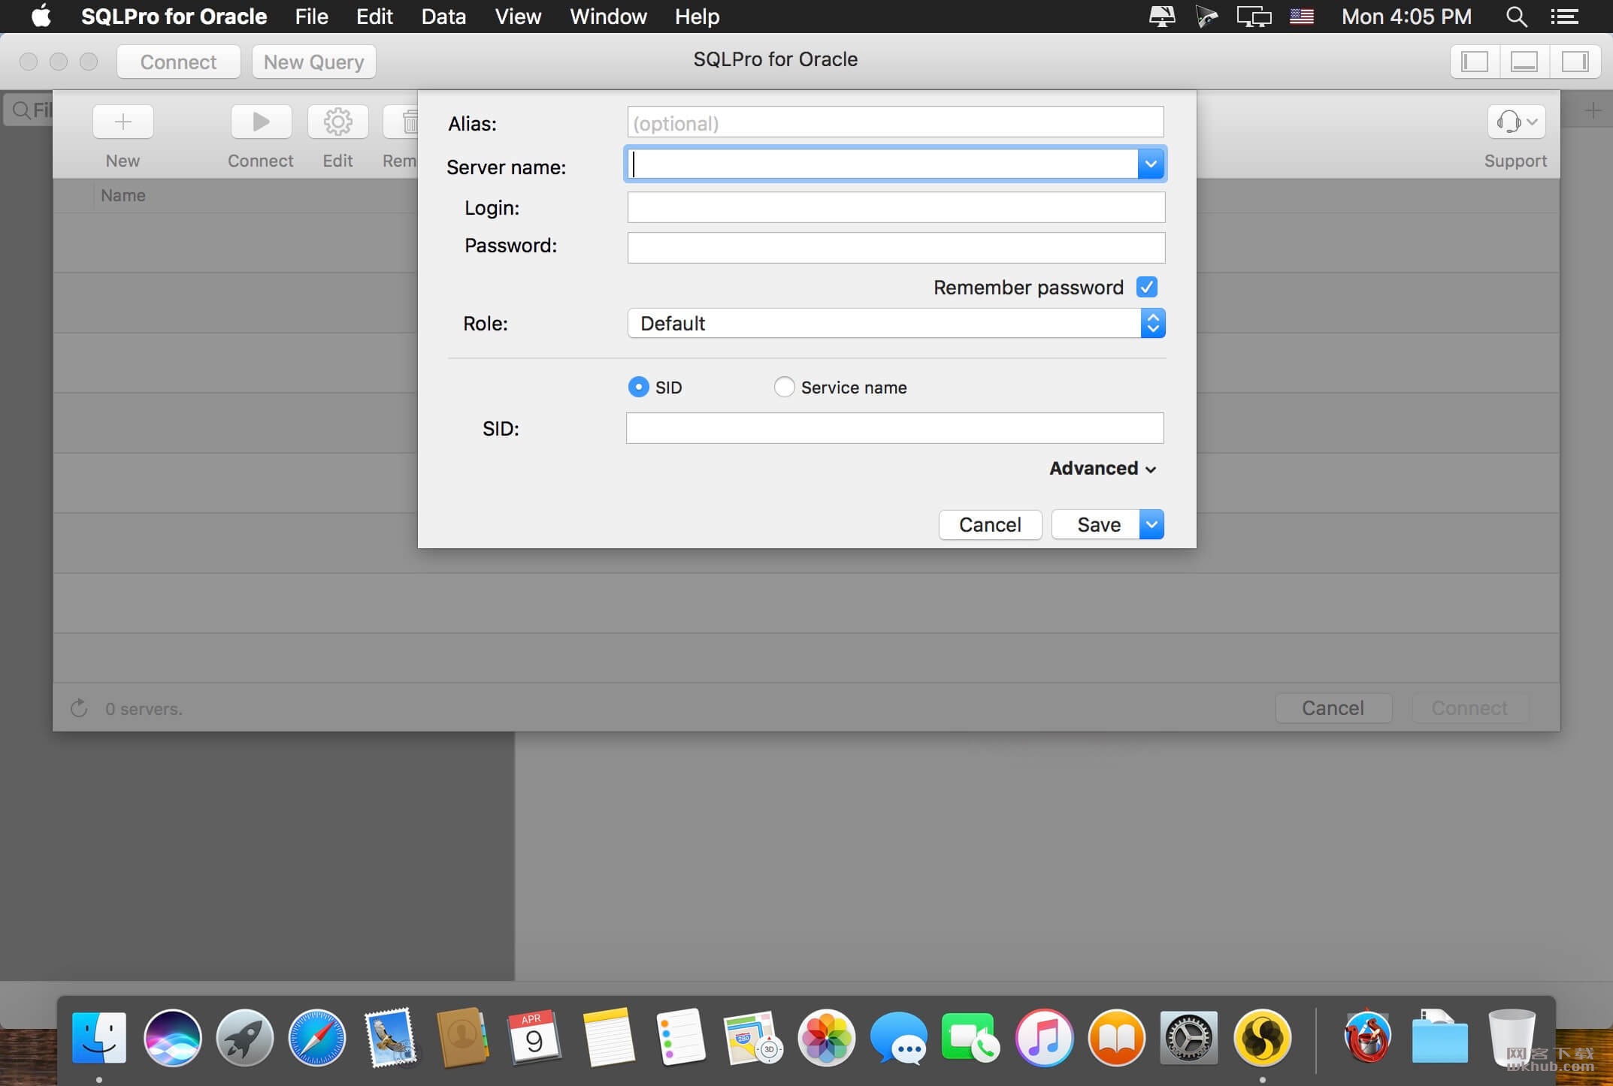
Task: Select the SID radio button
Action: [638, 387]
